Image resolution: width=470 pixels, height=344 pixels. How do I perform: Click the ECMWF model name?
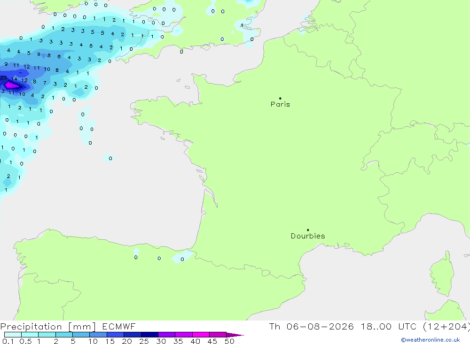pyautogui.click(x=119, y=326)
